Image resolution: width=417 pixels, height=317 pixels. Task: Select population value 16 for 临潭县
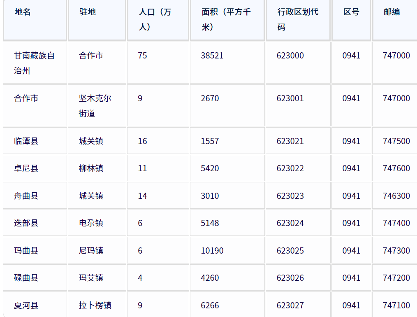pyautogui.click(x=142, y=141)
